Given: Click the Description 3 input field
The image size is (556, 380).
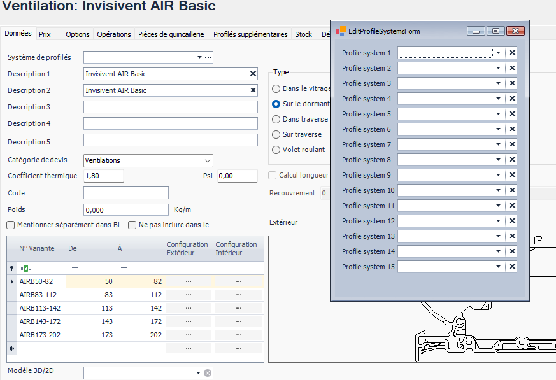Looking at the screenshot, I should click(x=171, y=107).
